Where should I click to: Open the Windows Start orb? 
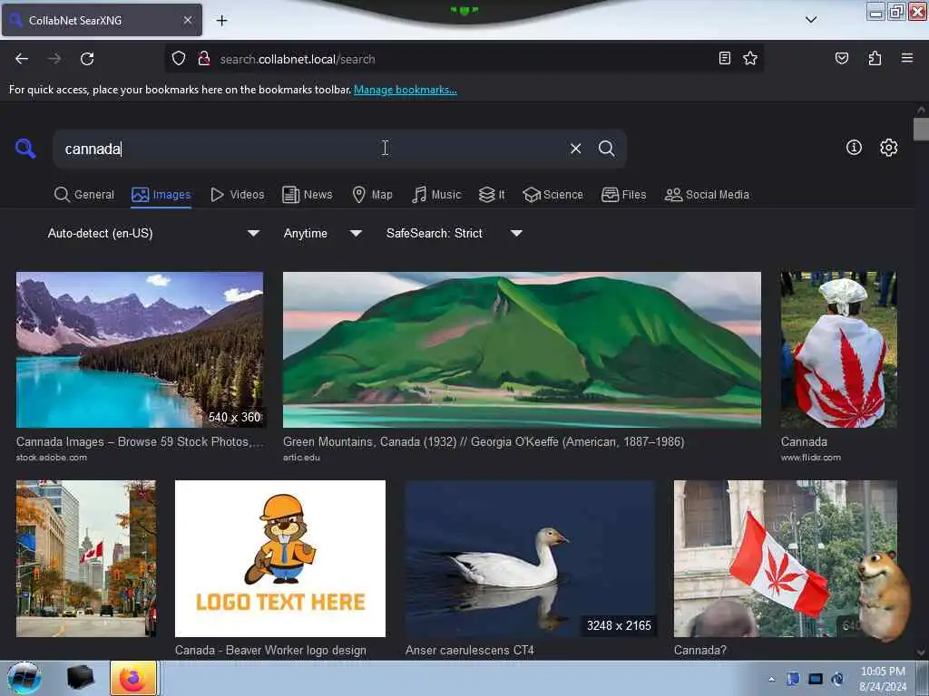24,678
